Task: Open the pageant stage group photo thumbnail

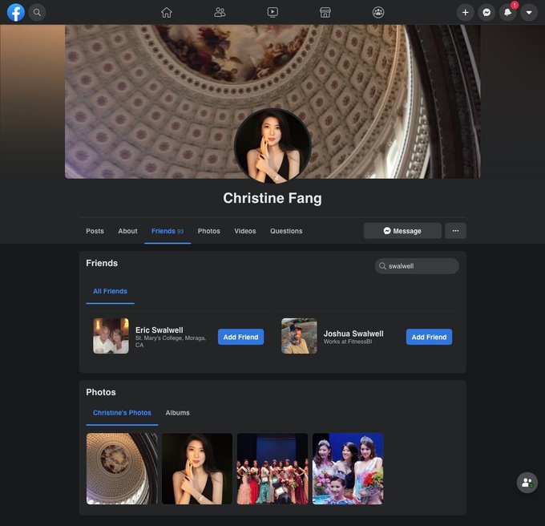Action: pos(272,469)
